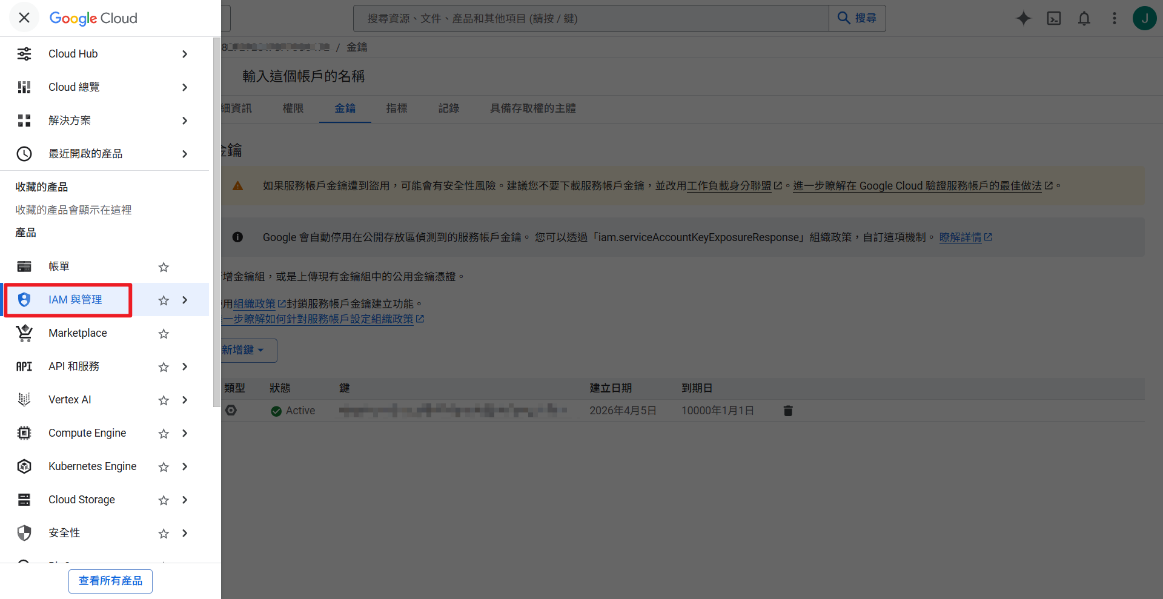Delete the active service account key
The image size is (1163, 599).
tap(787, 410)
